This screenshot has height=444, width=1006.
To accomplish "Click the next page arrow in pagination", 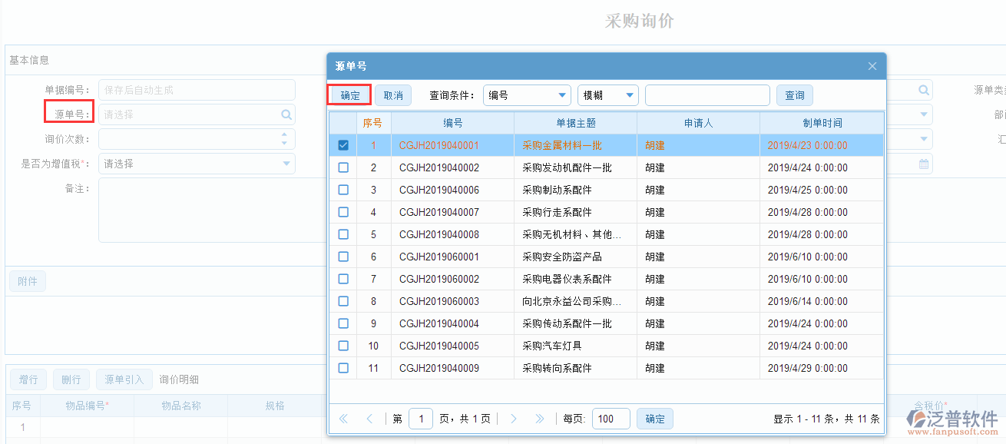I will (513, 418).
